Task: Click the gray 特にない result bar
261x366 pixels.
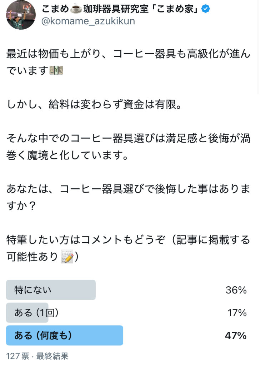Action: click(x=51, y=290)
